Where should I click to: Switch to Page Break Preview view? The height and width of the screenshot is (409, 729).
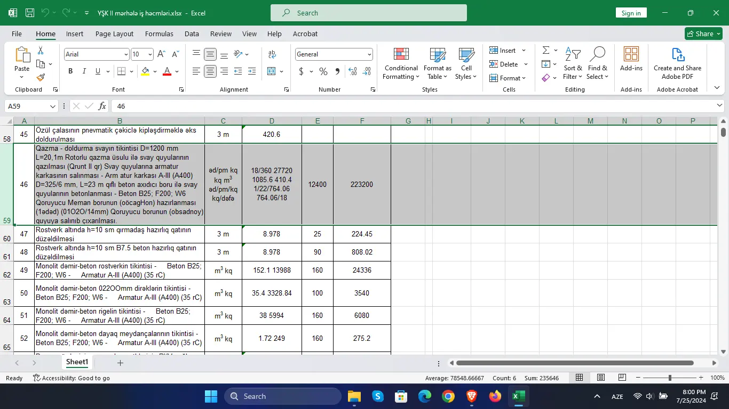pyautogui.click(x=622, y=378)
